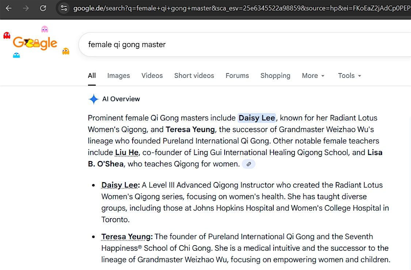Click the AI Overview sparkle icon
Viewport: 411px width, 270px height.
coord(94,99)
